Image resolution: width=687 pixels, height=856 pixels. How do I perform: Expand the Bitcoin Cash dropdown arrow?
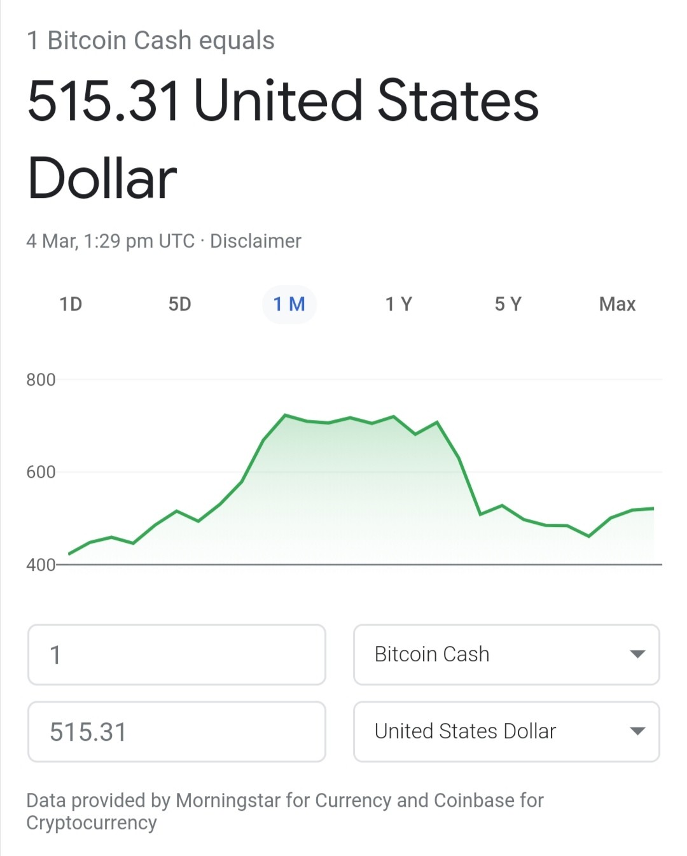637,654
